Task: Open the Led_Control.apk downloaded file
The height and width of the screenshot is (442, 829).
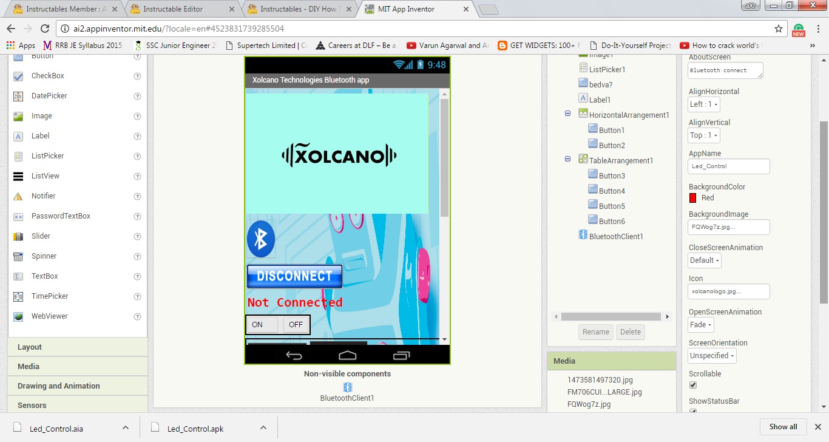Action: point(195,429)
